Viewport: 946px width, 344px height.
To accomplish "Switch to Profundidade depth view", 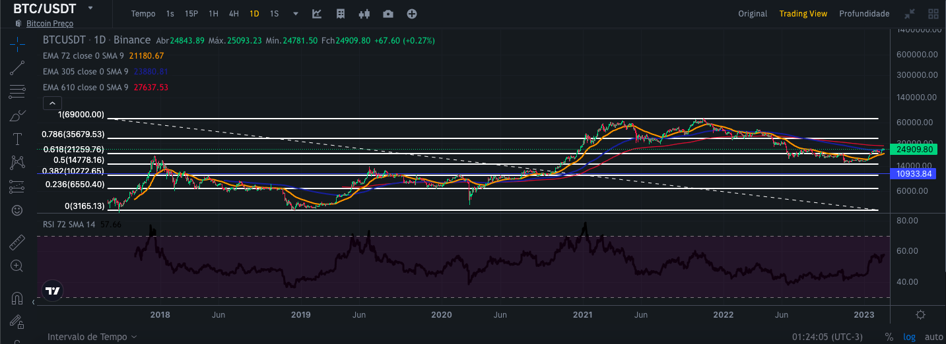I will [864, 14].
